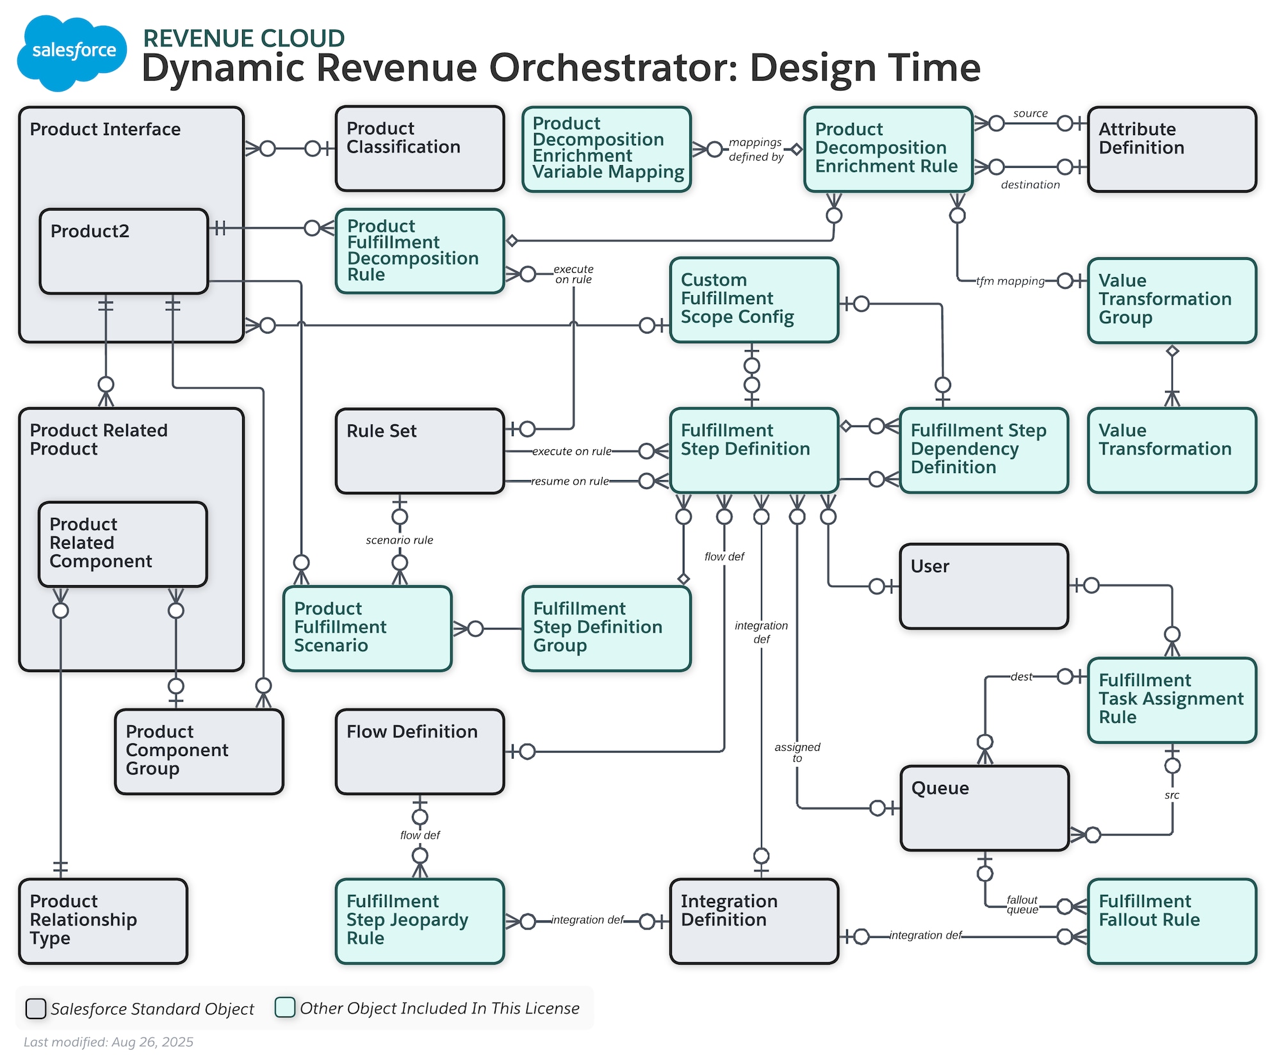Click the Last modified date text
This screenshot has width=1281, height=1062.
coord(108,1042)
